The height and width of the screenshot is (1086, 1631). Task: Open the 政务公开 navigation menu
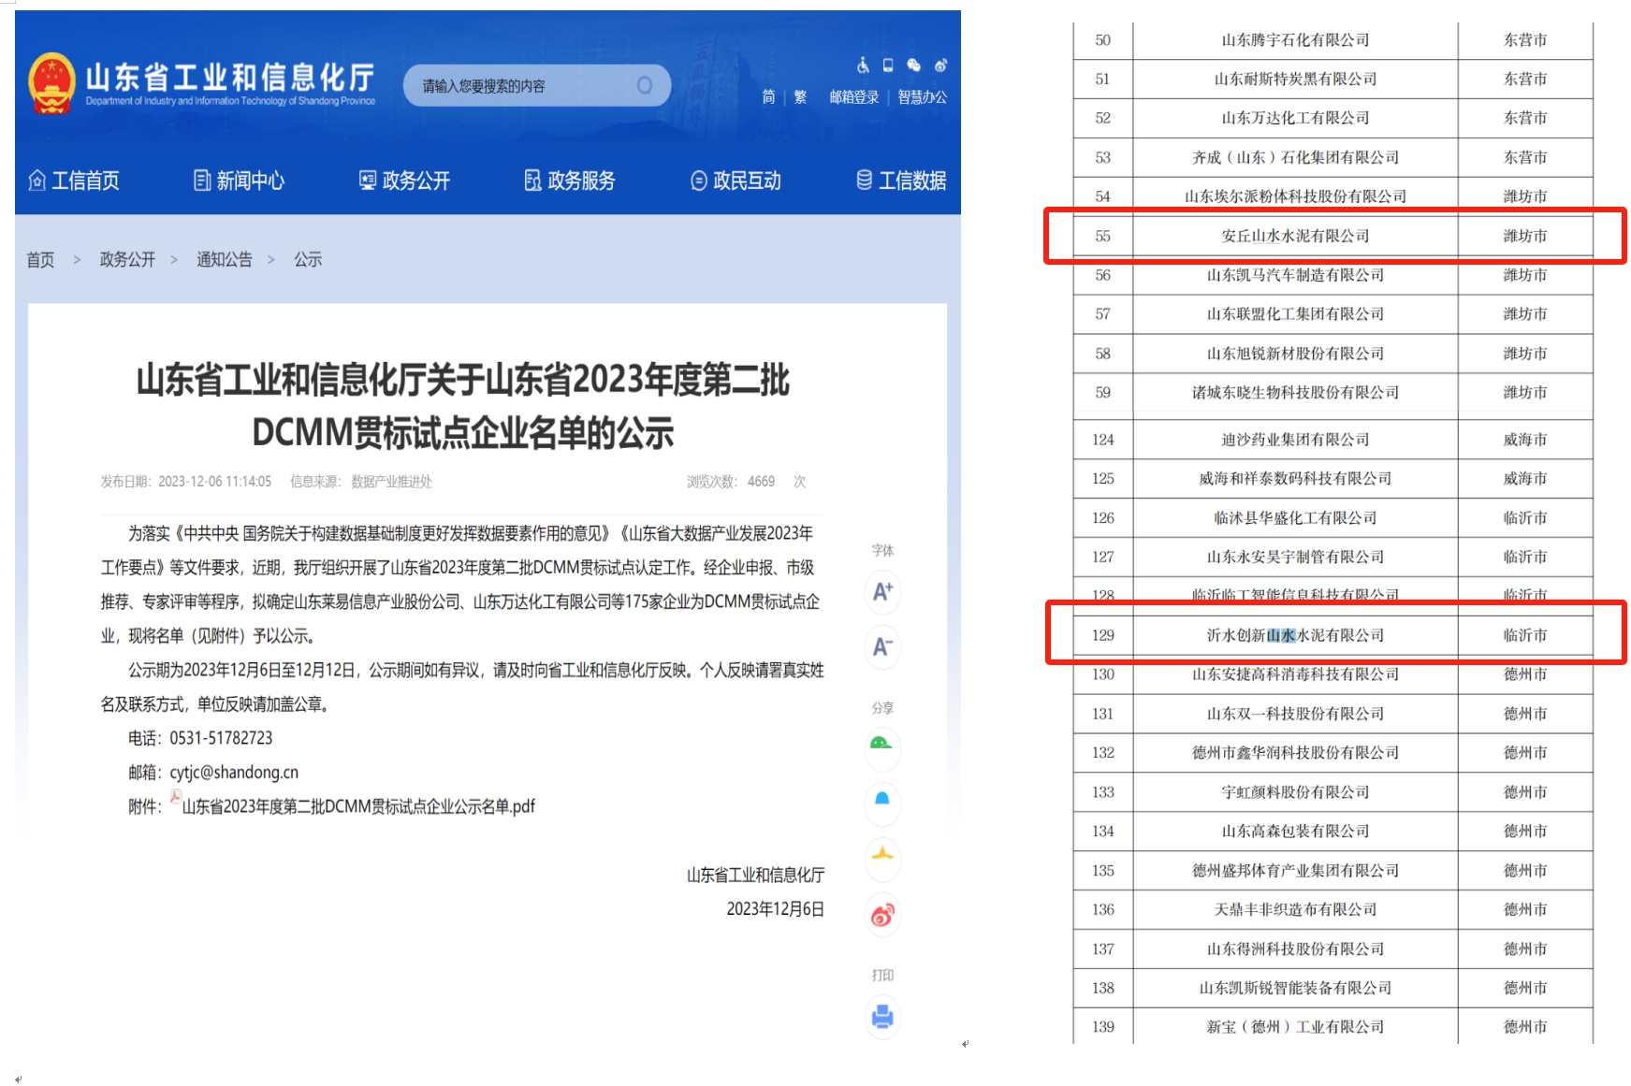[405, 181]
